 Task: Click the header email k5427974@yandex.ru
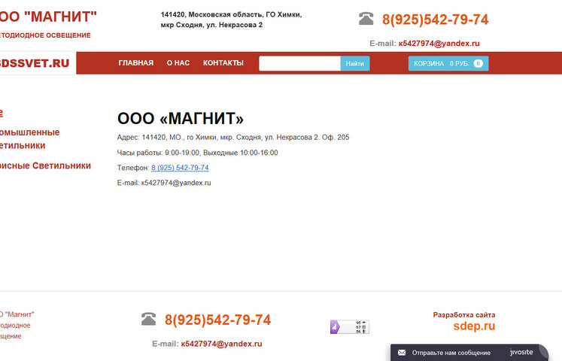tap(439, 44)
